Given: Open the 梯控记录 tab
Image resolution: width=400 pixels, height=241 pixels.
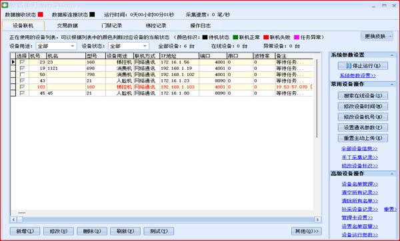Looking at the screenshot, I should click(x=156, y=26).
